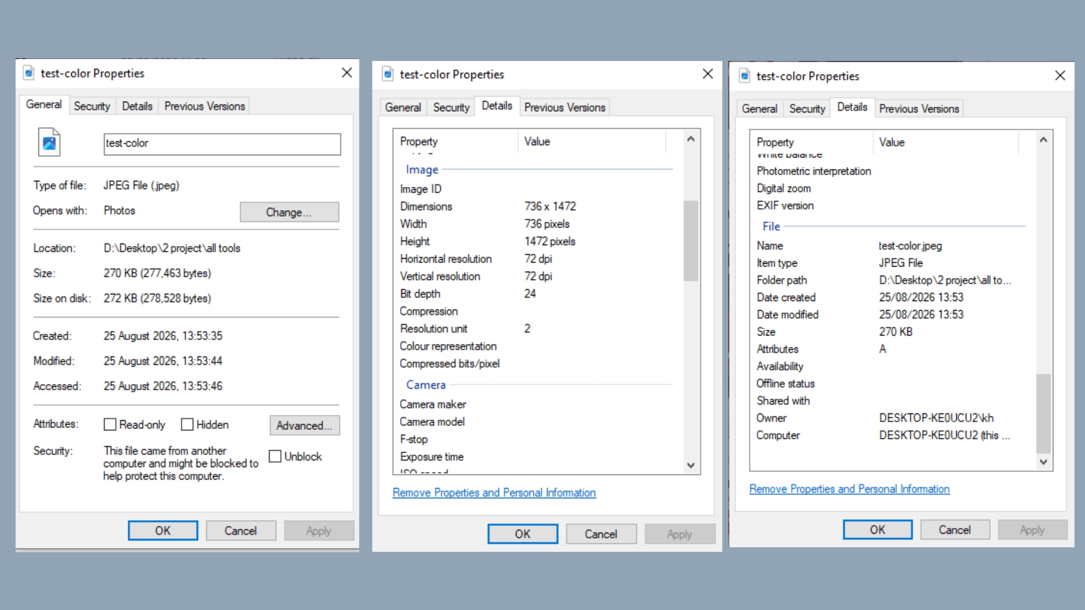Click scroll-up arrow in middle window details list
The height and width of the screenshot is (610, 1085).
tap(691, 139)
